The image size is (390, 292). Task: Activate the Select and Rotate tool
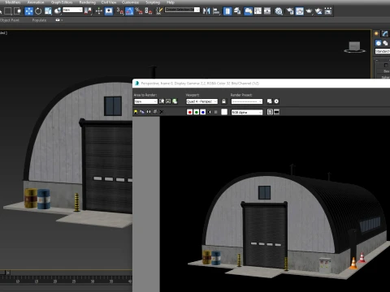pos(38,11)
